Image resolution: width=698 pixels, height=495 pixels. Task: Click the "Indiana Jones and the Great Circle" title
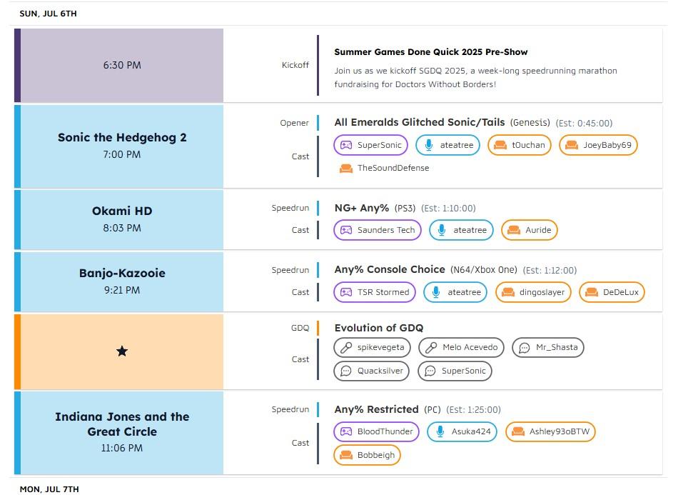(x=122, y=424)
